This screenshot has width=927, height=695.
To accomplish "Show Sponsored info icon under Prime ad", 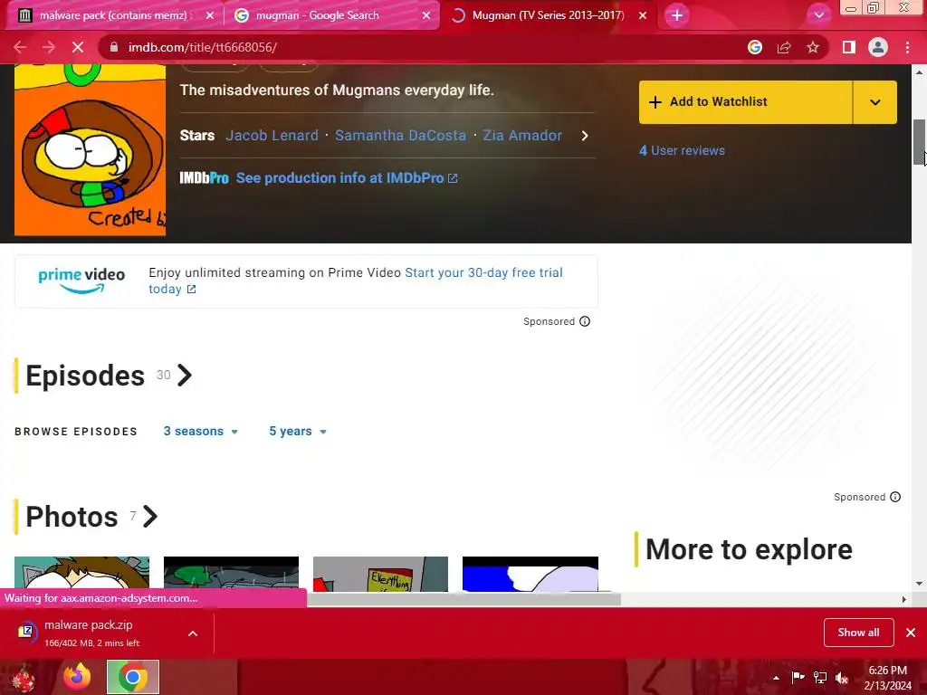I will pos(585,321).
